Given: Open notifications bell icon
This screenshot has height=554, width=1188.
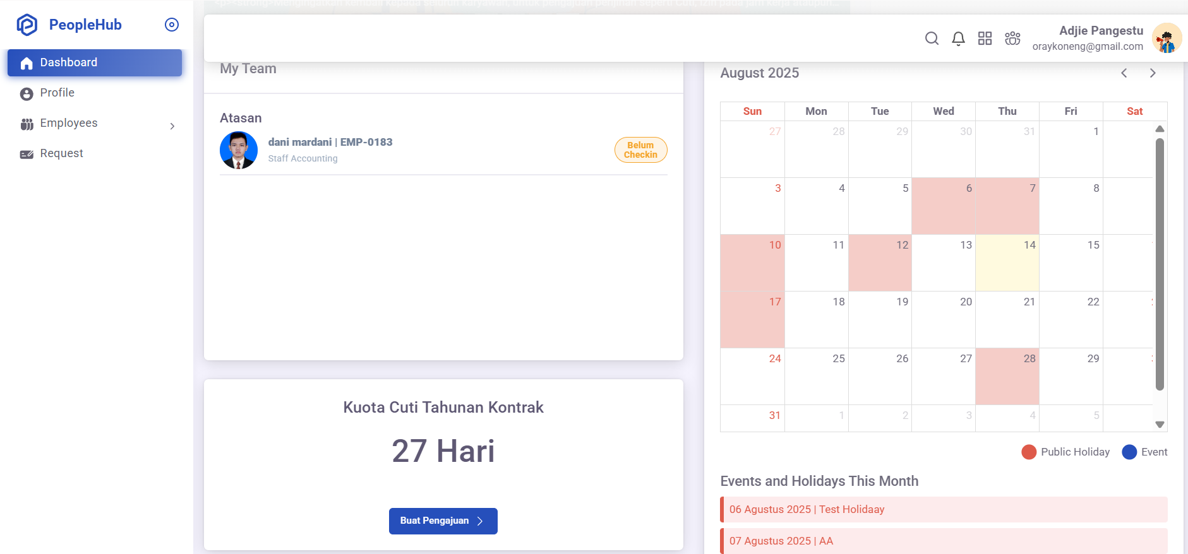Looking at the screenshot, I should click(958, 38).
